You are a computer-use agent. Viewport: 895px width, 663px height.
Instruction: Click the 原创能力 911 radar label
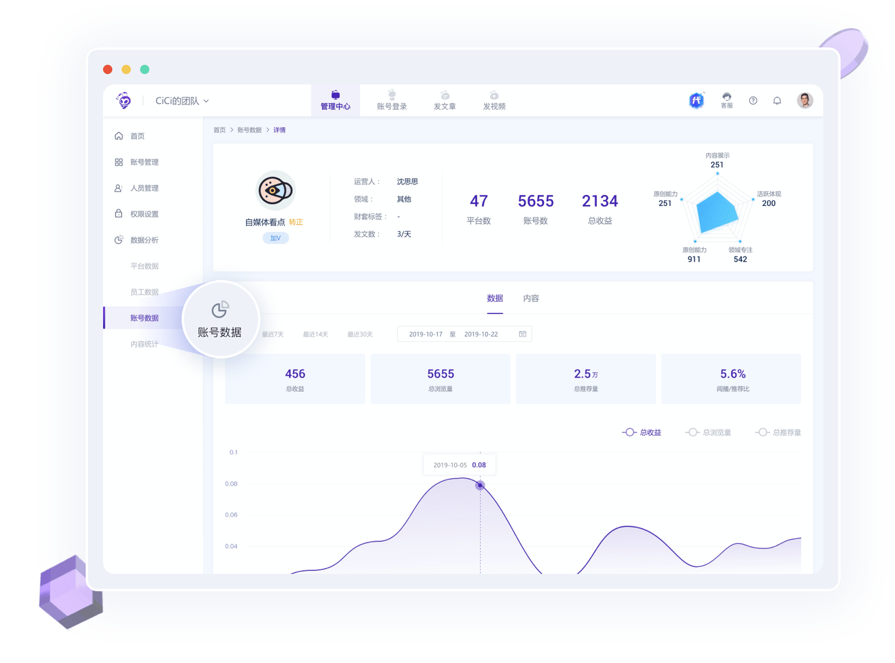[694, 255]
